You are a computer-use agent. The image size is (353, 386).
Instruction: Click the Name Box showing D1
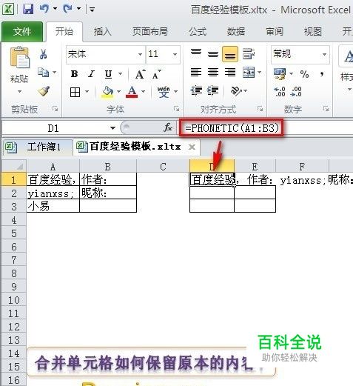click(x=53, y=128)
